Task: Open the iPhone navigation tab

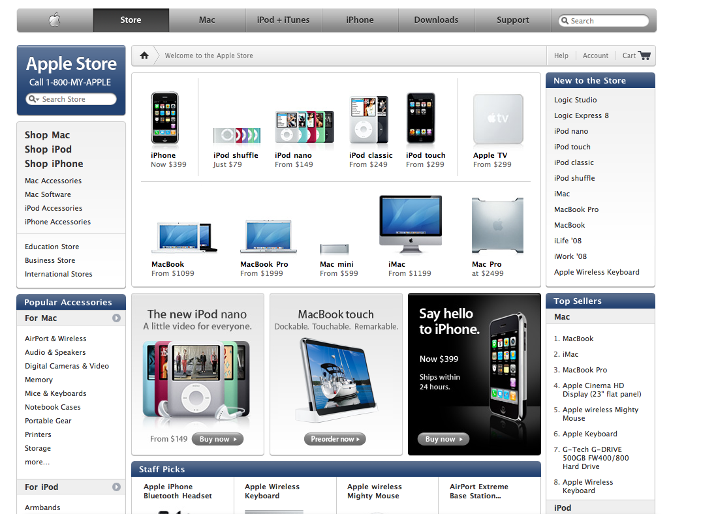Action: 360,20
